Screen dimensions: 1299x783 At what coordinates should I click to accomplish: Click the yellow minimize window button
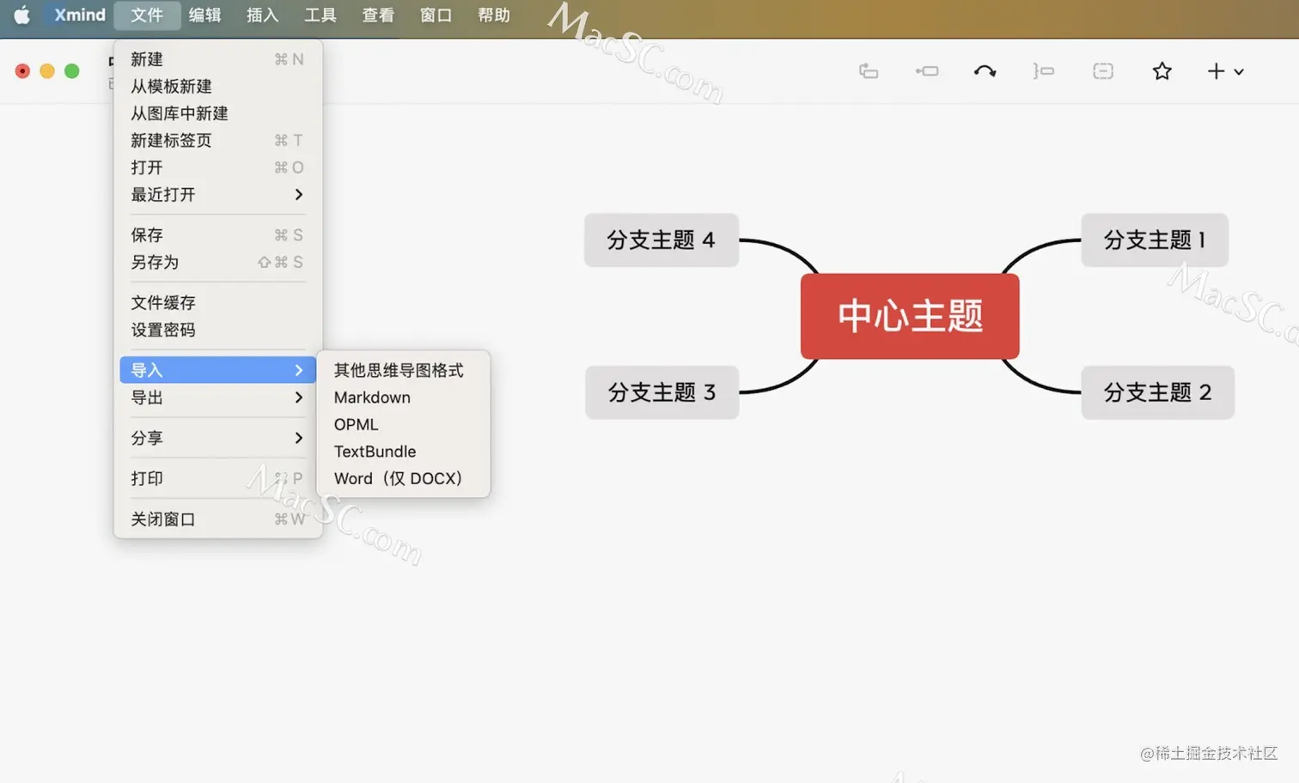47,71
